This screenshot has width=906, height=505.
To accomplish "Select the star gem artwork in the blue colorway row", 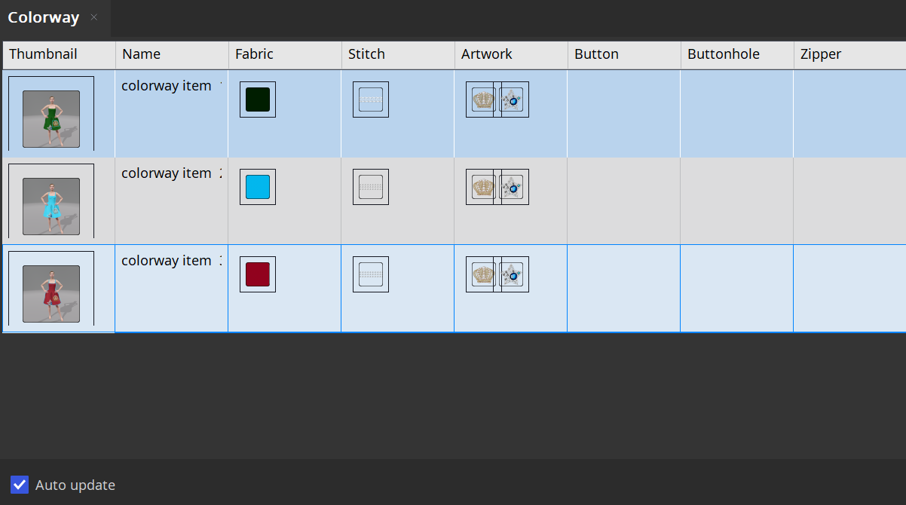I will [x=512, y=187].
